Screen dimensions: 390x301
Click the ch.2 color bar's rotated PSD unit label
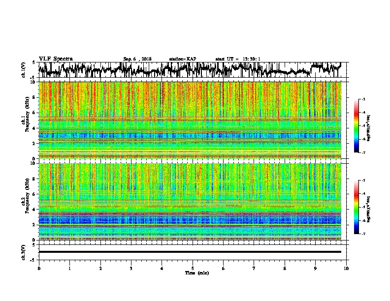369,209
